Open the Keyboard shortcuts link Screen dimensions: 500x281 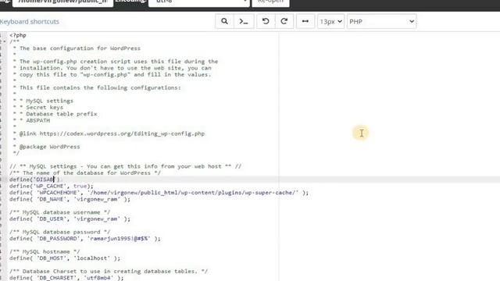[x=30, y=22]
